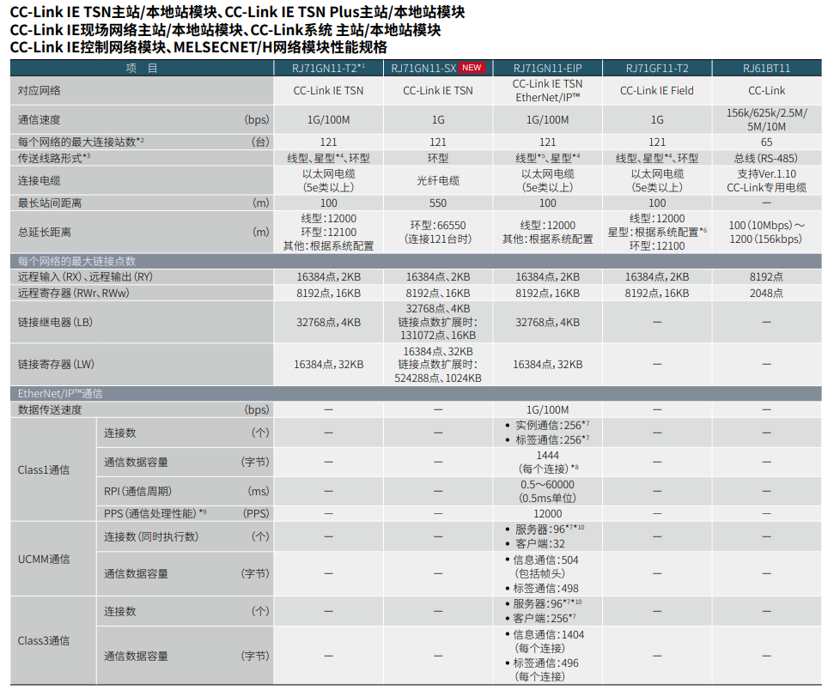Click the red NEW badge
Image resolution: width=834 pixels, height=690 pixels.
[472, 68]
